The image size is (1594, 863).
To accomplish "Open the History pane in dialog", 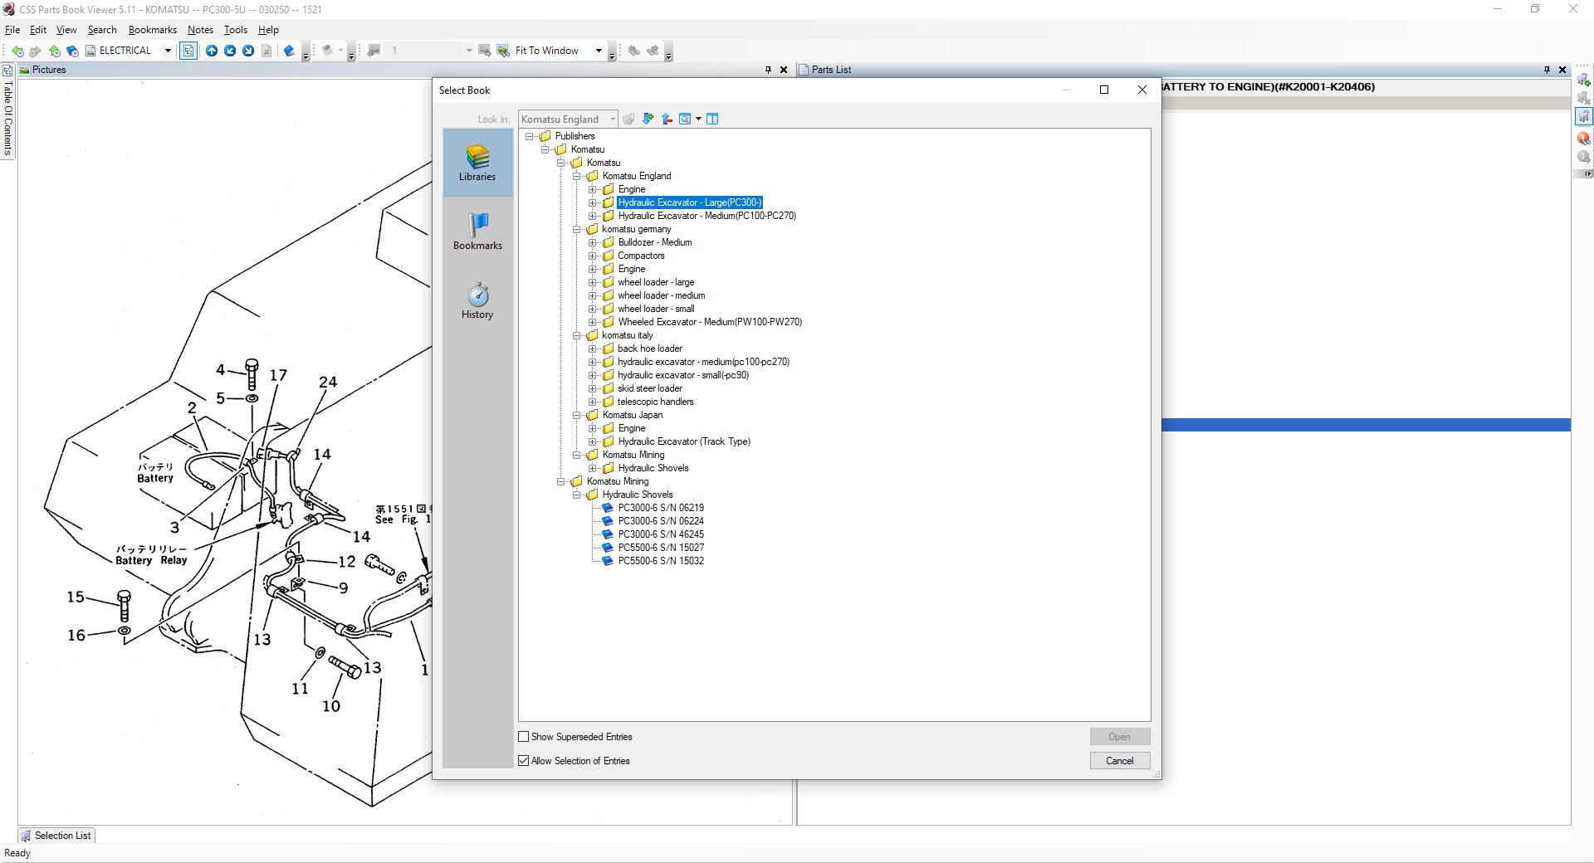I will click(477, 300).
